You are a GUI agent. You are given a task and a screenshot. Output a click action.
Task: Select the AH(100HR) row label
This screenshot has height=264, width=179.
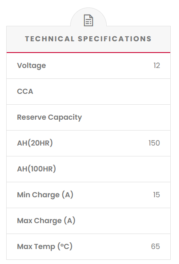37,169
